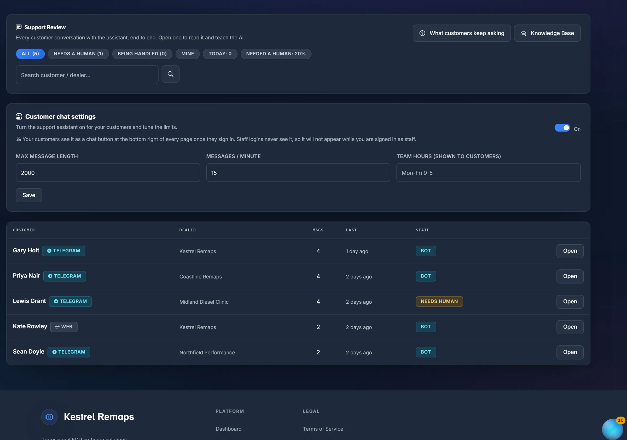The height and width of the screenshot is (440, 627).
Task: Open the Terms of Service link
Action: (323, 429)
